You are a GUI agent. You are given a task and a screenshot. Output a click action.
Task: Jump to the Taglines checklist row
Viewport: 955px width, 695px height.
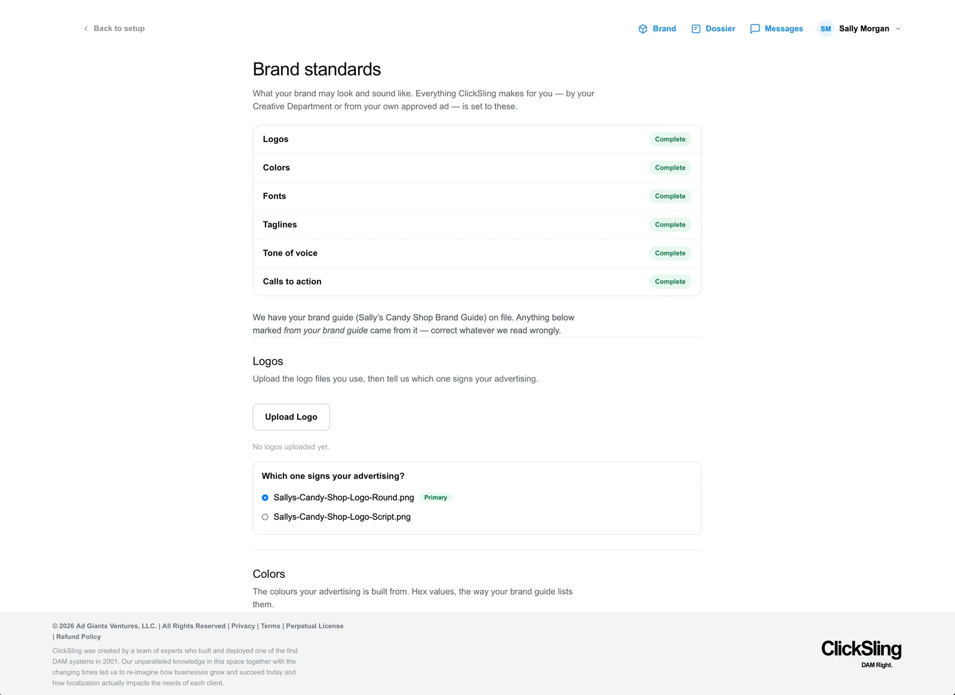[x=477, y=225]
